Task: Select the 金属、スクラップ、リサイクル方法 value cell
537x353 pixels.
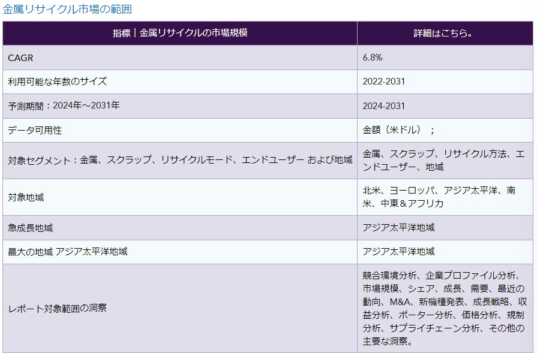Action: point(445,161)
